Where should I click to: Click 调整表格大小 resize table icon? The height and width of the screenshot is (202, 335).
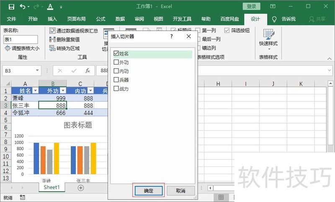pos(8,48)
